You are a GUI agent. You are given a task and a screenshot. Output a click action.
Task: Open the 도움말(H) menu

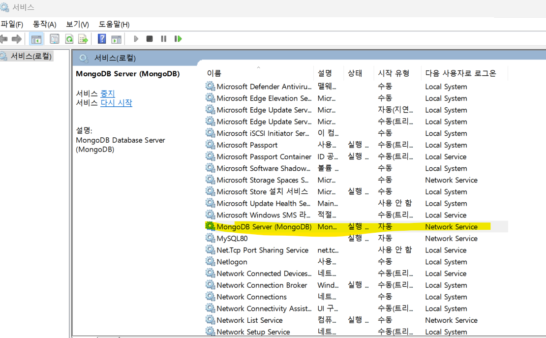(x=114, y=25)
